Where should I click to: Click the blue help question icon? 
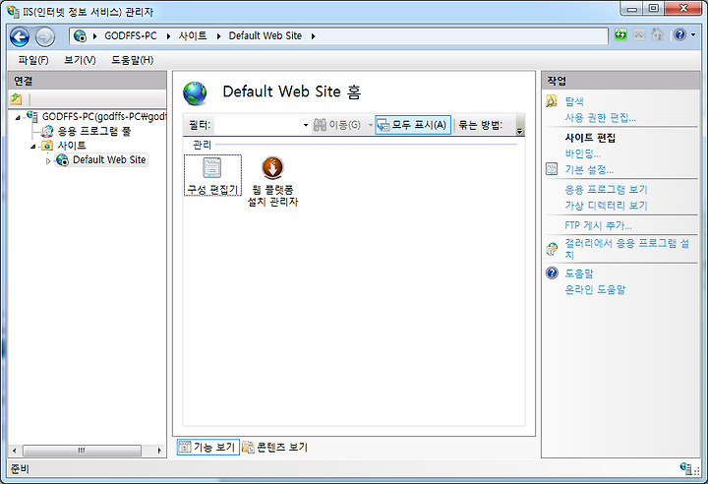pyautogui.click(x=679, y=34)
